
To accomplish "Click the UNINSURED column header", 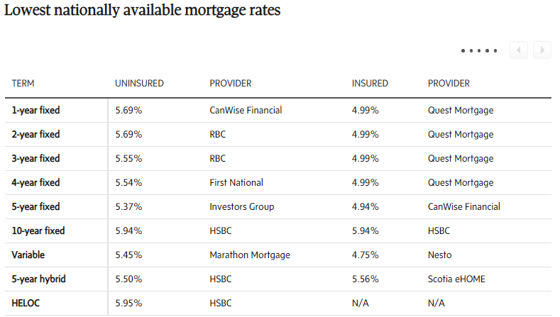I will pyautogui.click(x=139, y=84).
